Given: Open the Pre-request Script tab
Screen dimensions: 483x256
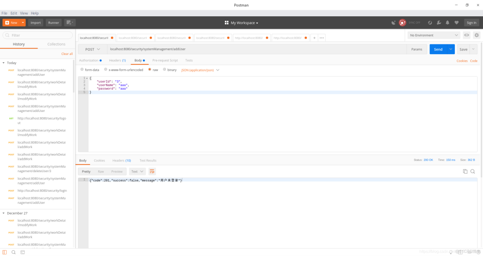Looking at the screenshot, I should [164, 60].
